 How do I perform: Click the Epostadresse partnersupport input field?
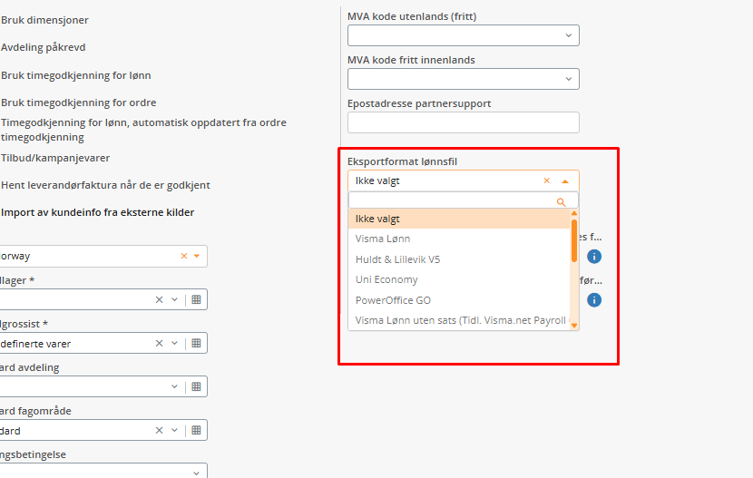click(464, 122)
